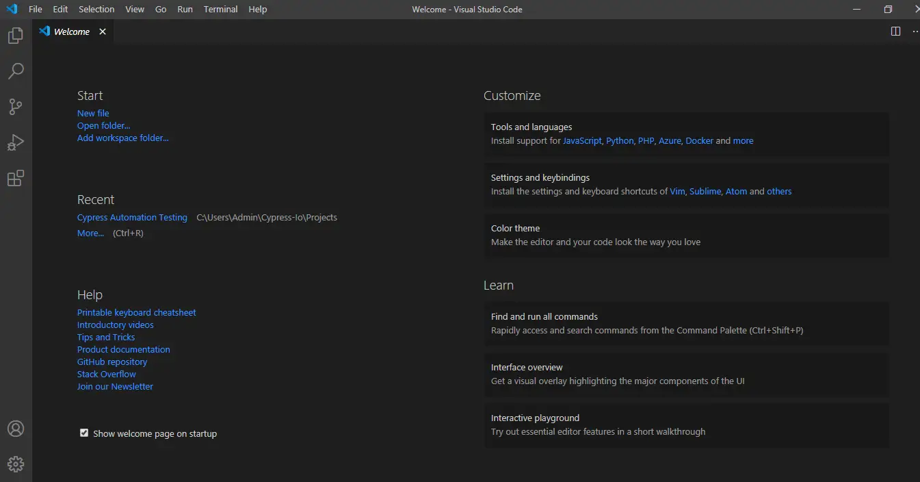Launch the Interactive playground walkthrough

pos(535,418)
